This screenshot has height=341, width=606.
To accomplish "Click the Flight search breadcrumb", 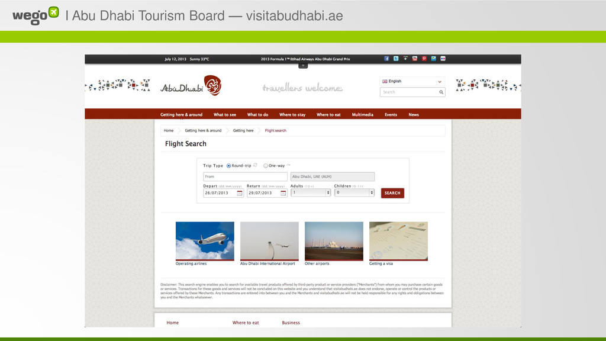I will click(x=276, y=131).
